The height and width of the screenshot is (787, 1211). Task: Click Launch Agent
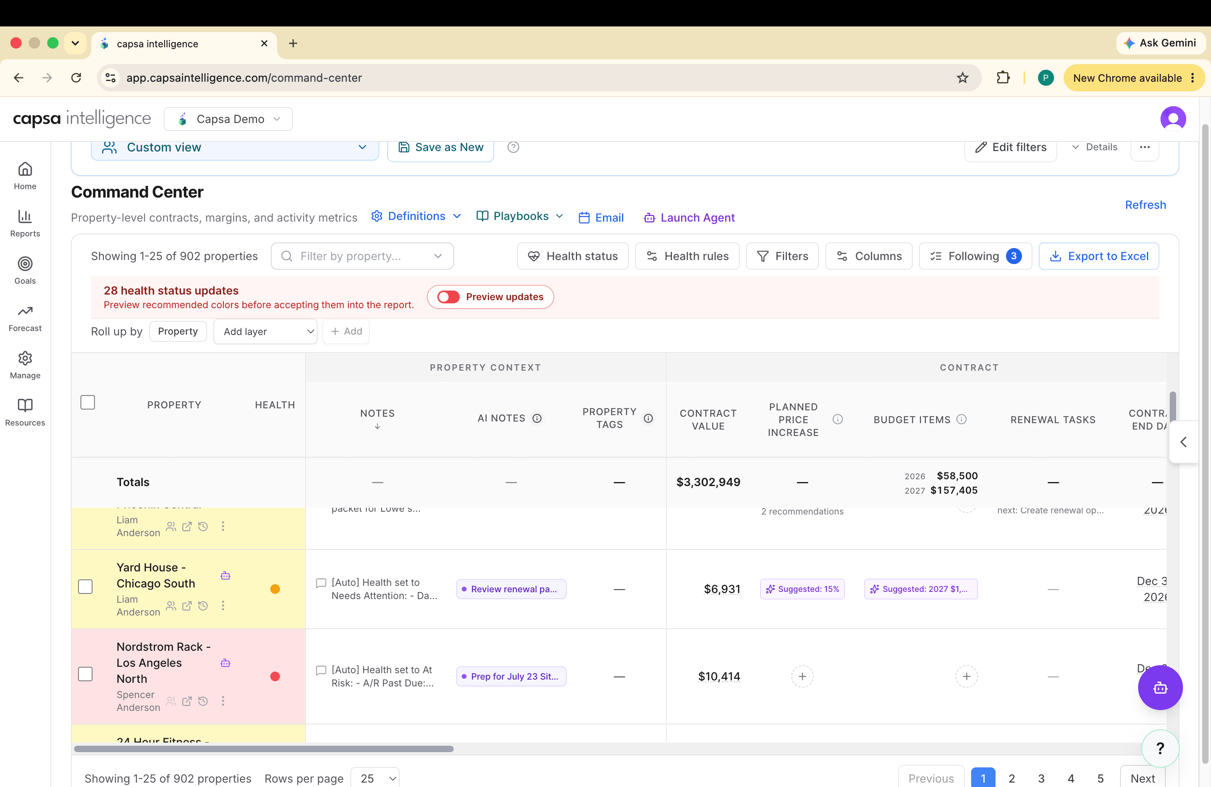[689, 217]
